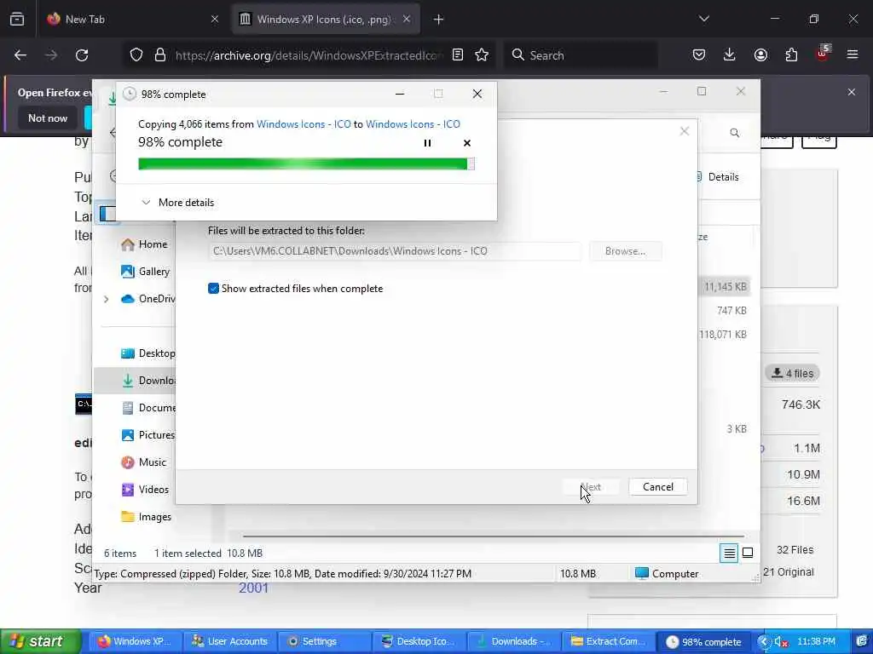Image resolution: width=873 pixels, height=654 pixels.
Task: Open Videos folder in sidebar
Action: click(x=145, y=490)
